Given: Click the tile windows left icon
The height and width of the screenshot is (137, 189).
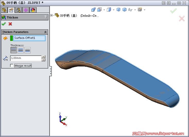Looking at the screenshot, I should pyautogui.click(x=164, y=3).
